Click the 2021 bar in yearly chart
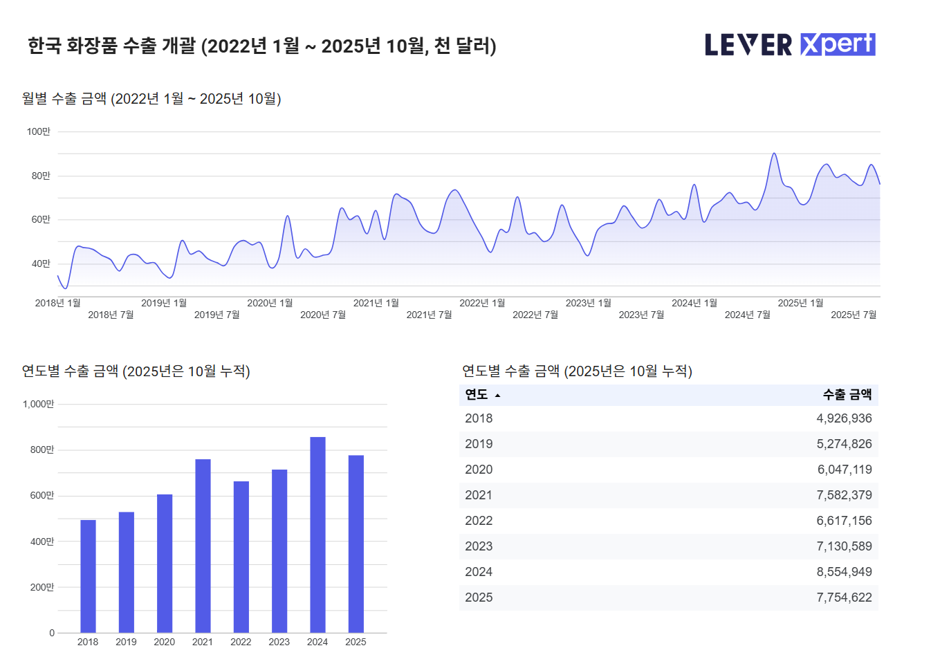 [203, 546]
